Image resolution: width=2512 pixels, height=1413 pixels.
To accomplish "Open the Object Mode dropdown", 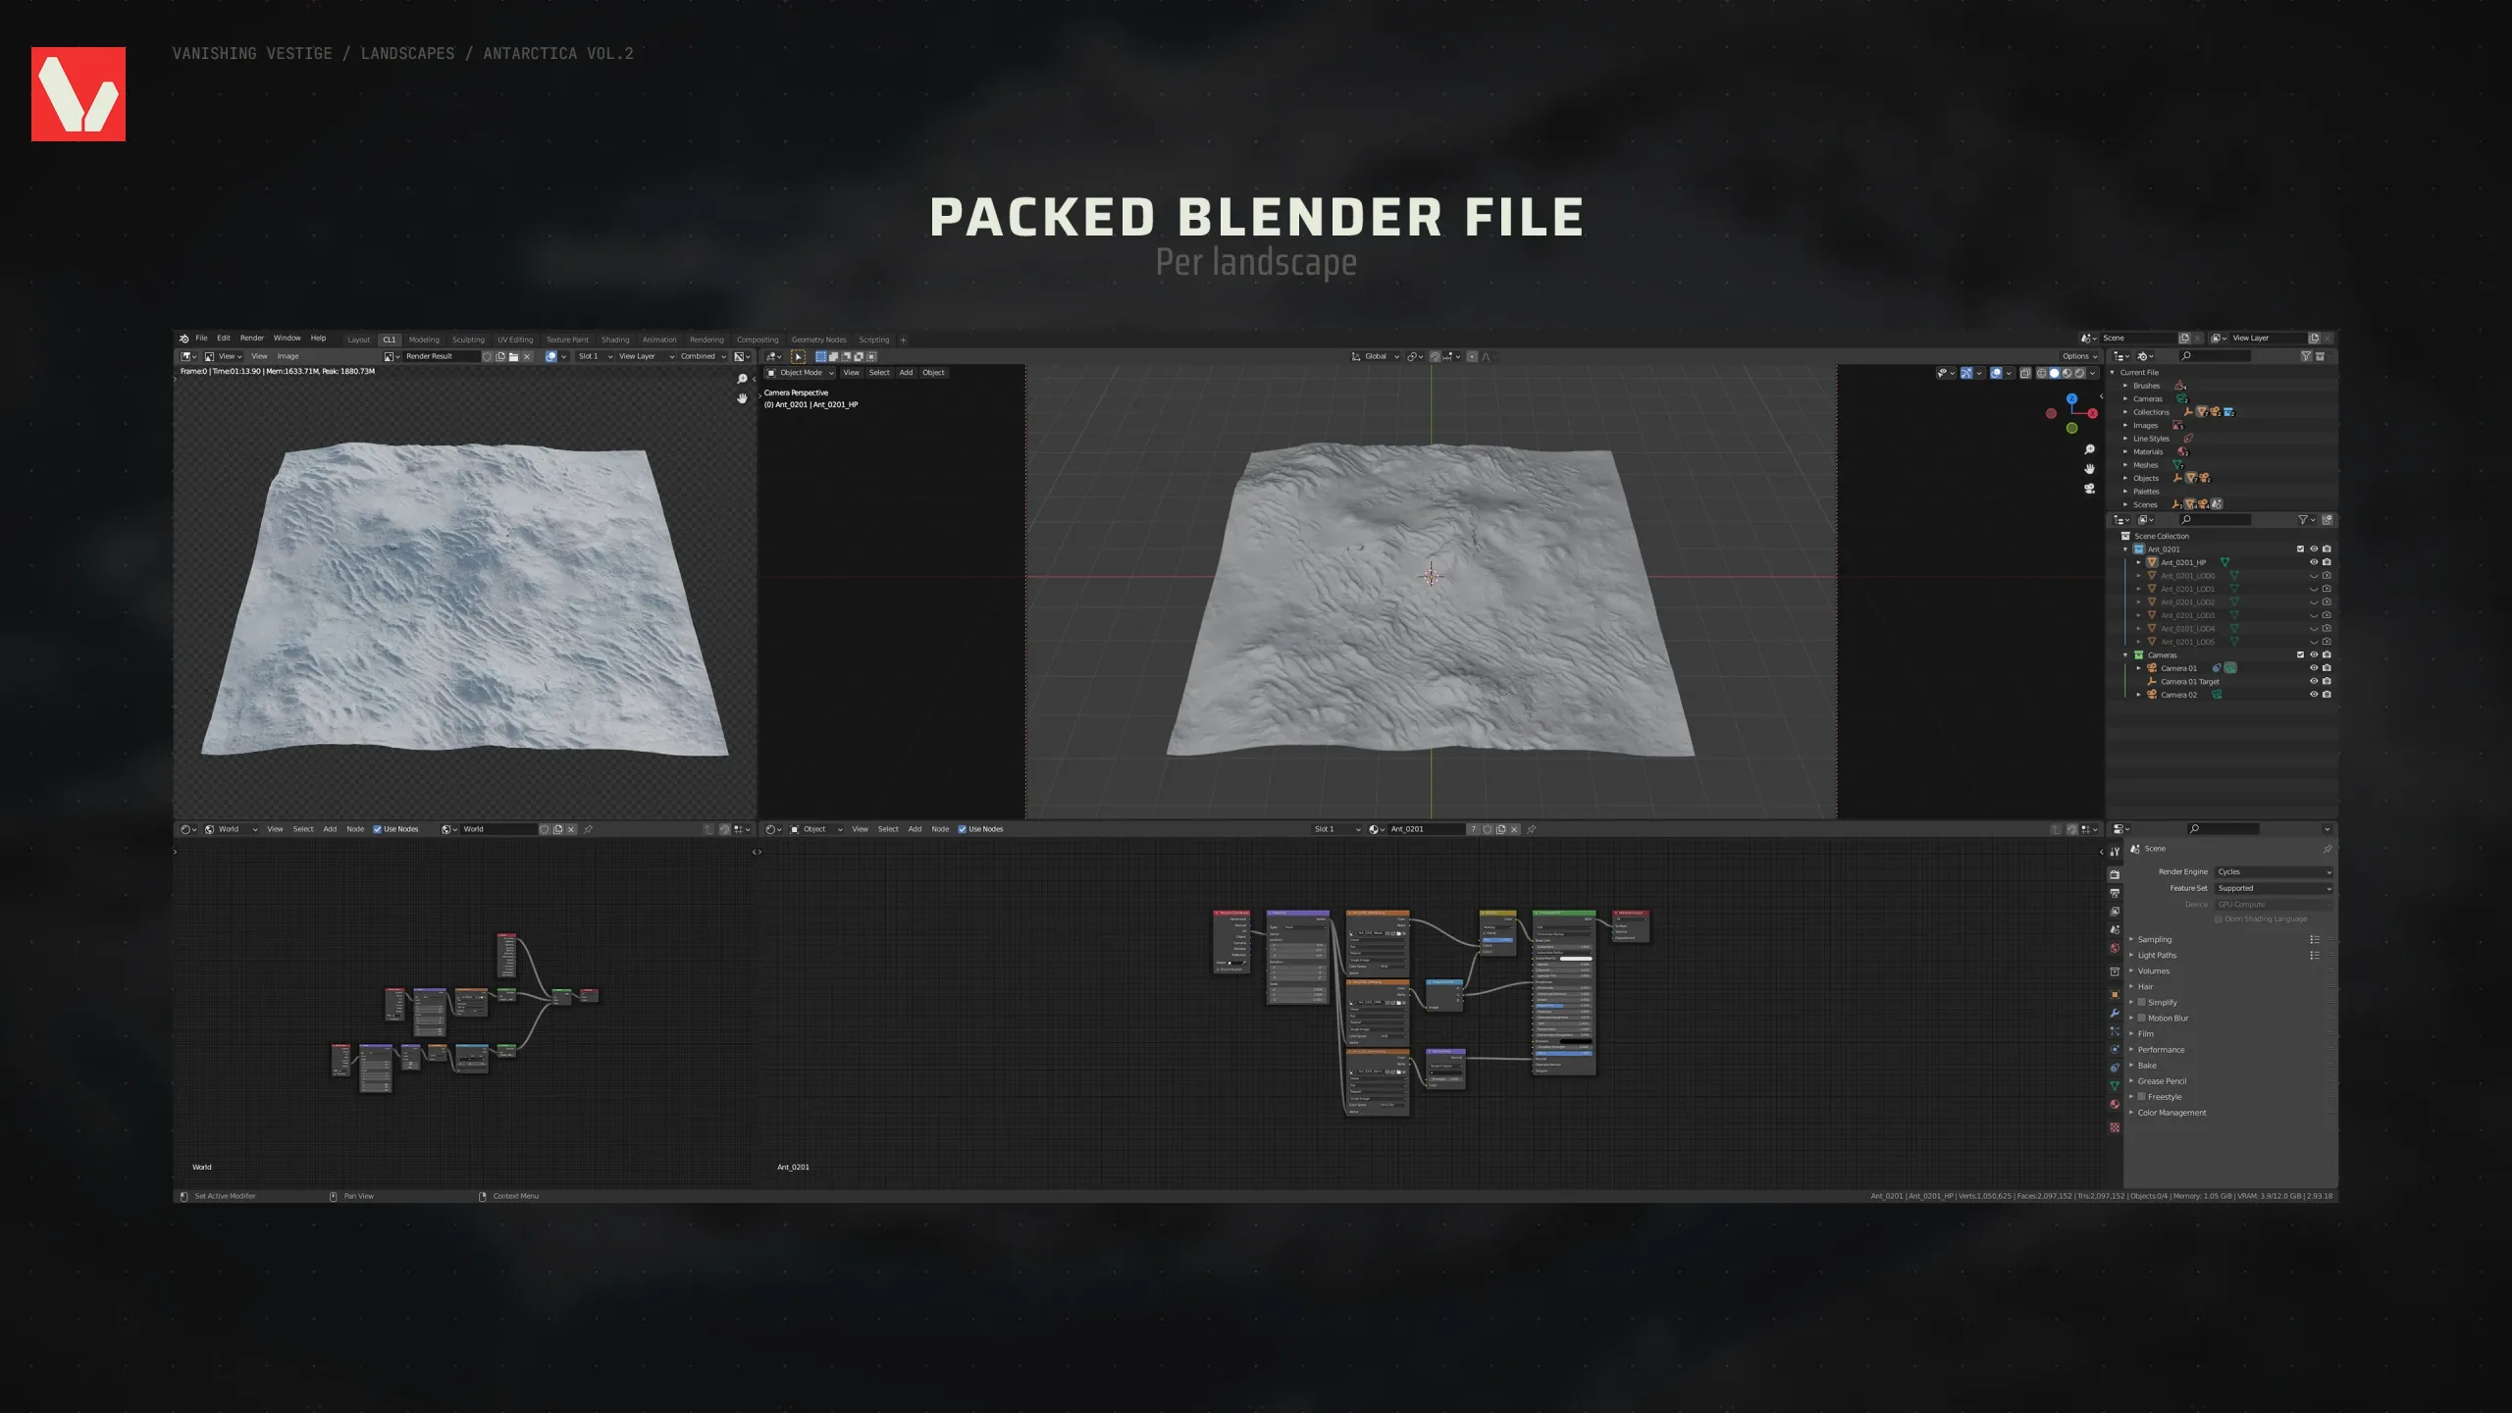I will click(x=799, y=373).
